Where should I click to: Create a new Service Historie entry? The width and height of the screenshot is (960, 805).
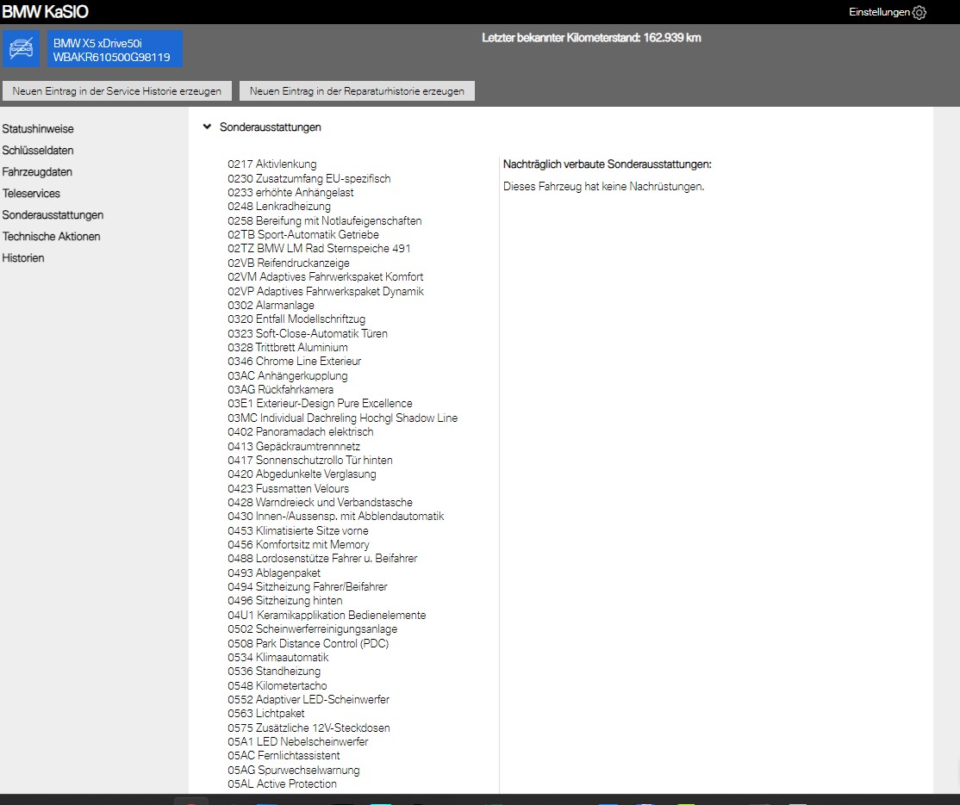pyautogui.click(x=117, y=91)
